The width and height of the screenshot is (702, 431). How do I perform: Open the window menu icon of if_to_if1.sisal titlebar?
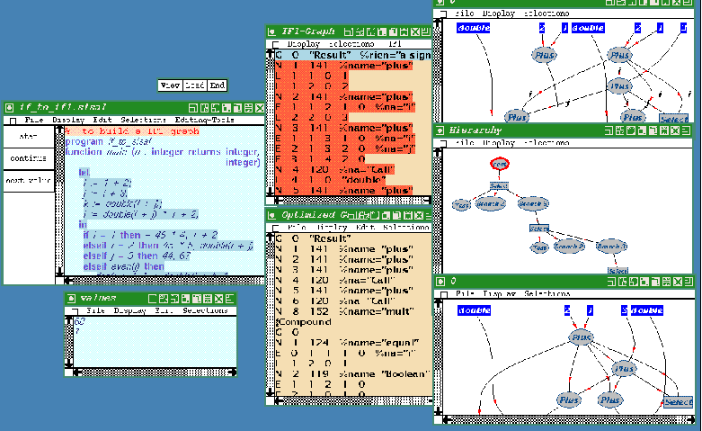click(9, 108)
